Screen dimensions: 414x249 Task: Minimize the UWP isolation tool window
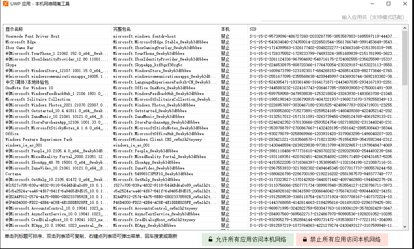(x=372, y=4)
